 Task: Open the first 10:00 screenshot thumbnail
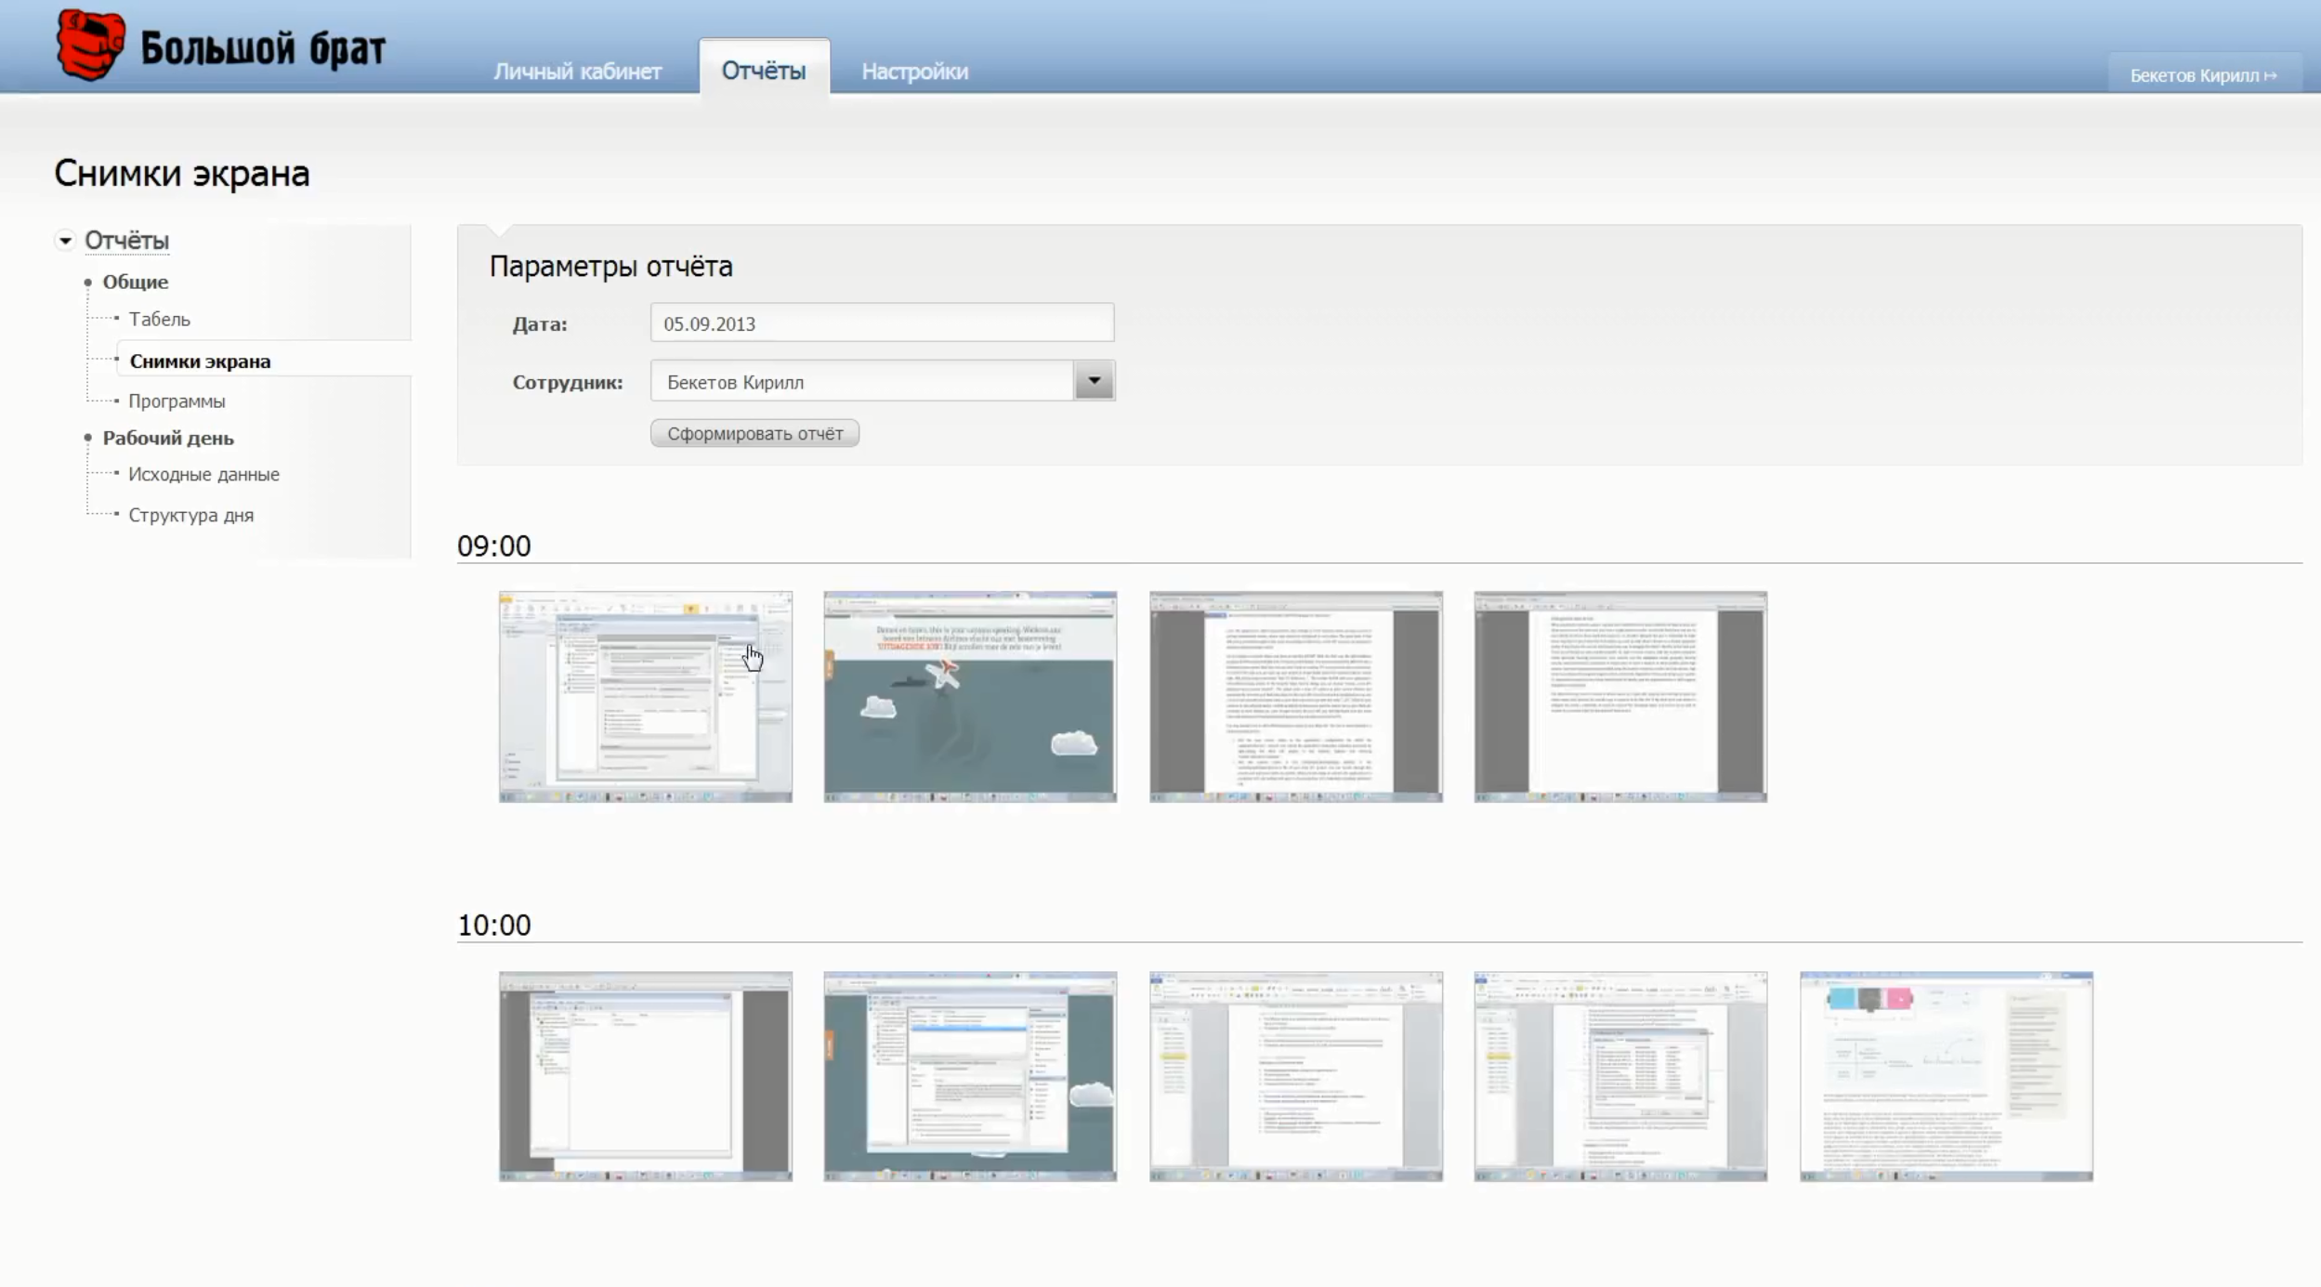coord(645,1076)
